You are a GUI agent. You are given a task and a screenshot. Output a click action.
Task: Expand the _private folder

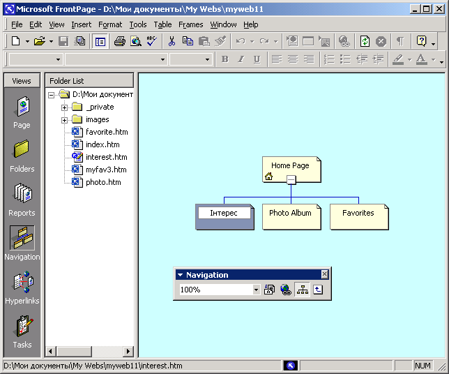click(64, 107)
